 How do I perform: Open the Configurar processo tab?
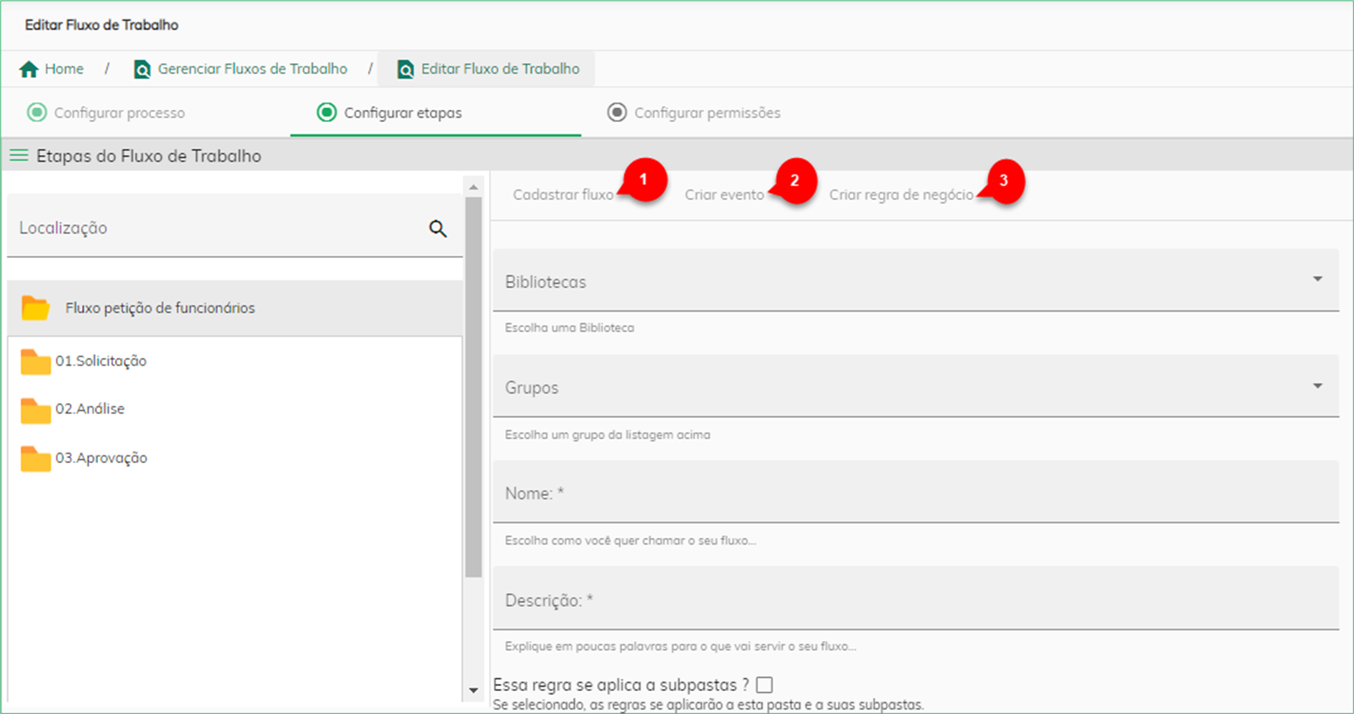point(145,112)
